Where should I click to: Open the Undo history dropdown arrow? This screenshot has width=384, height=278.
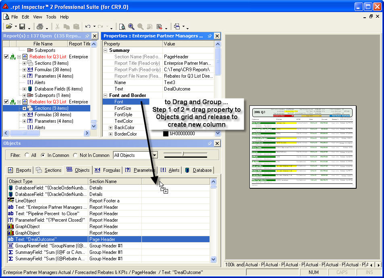[94, 27]
